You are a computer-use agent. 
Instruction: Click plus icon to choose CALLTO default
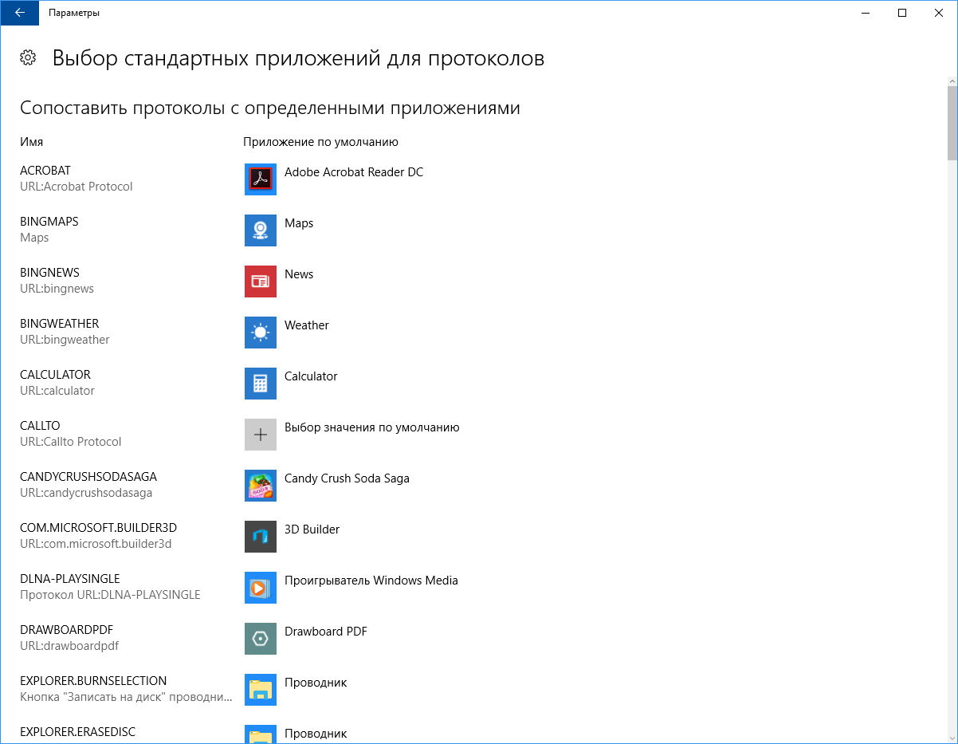click(x=260, y=435)
